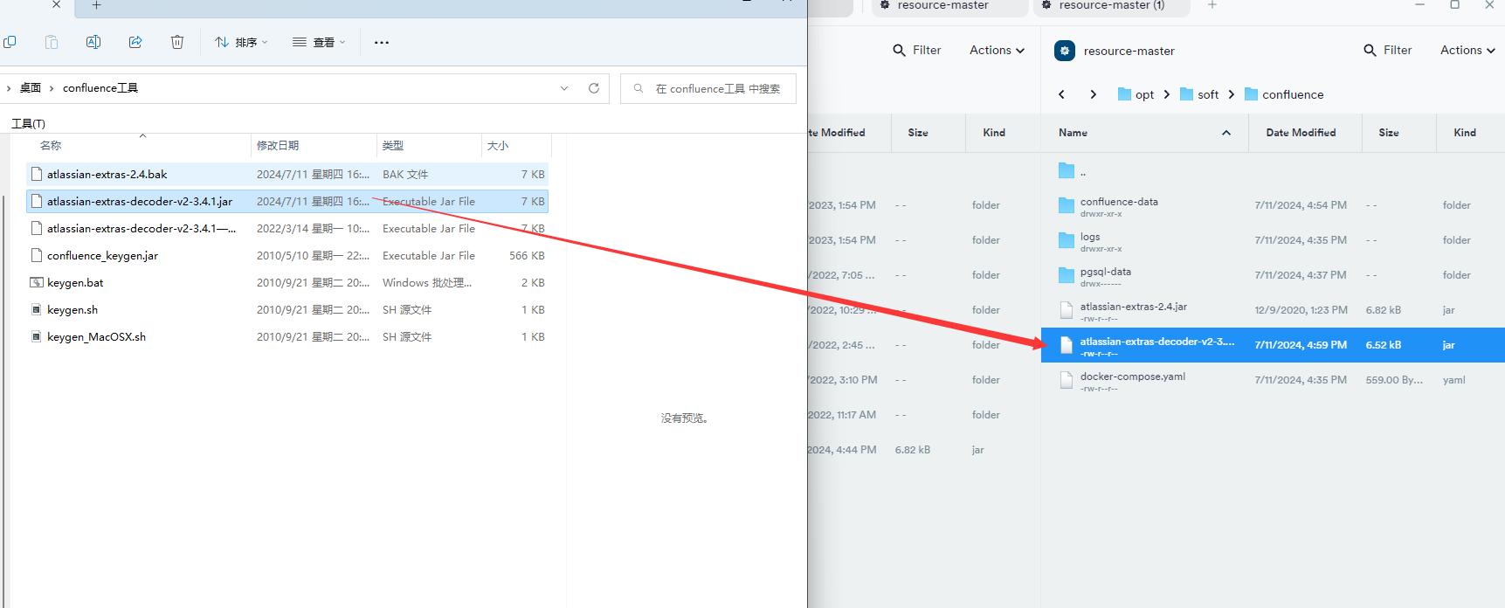
Task: Sort by the 名称 column header
Action: 51,146
